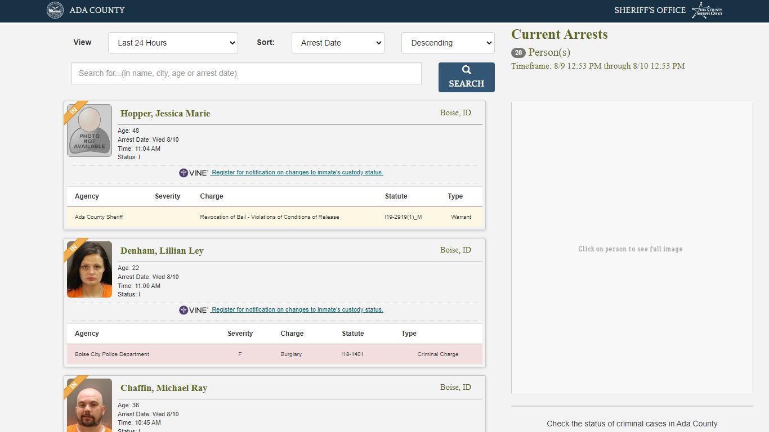Open the Sort field dropdown showing Arrest Date
Viewport: 769px width, 432px height.
tap(338, 43)
